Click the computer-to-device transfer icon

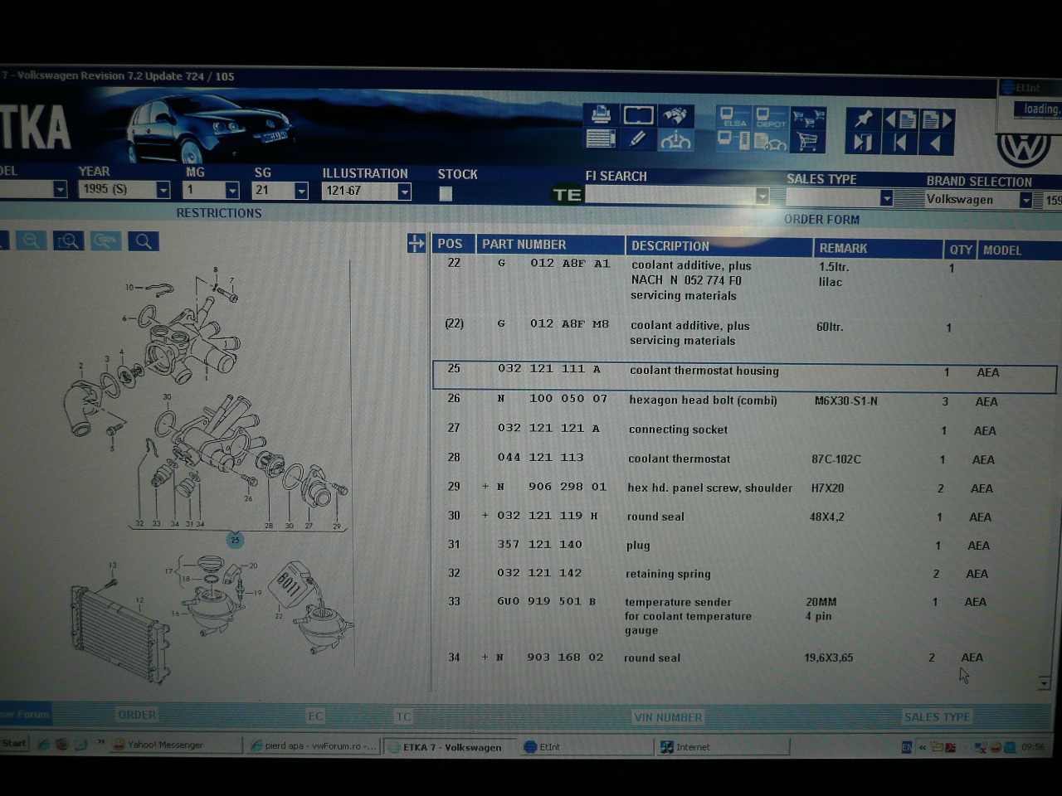[x=733, y=140]
